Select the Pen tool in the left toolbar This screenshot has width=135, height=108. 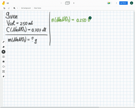click(4, 42)
